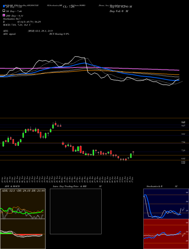Click the MACD histogram panel

(x=23, y=234)
